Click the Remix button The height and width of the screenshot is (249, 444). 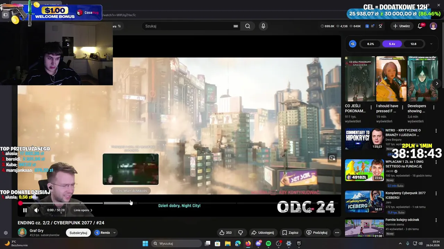click(x=102, y=233)
